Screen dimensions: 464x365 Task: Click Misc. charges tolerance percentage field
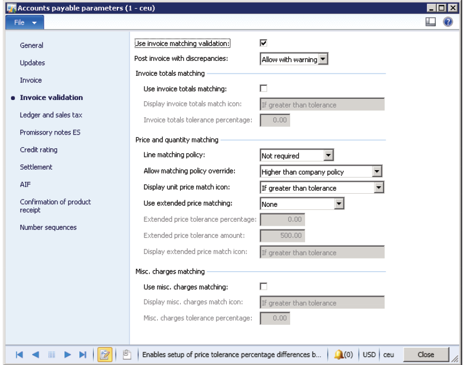click(x=275, y=318)
